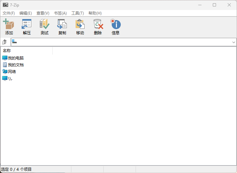
Task: Click inside the address path field
Action: (123, 42)
